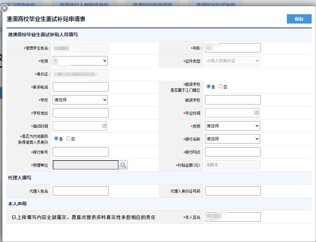
Task: Close the application form dialog
Action: coord(4,8)
